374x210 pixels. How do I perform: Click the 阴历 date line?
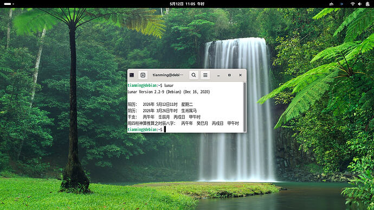click(162, 111)
